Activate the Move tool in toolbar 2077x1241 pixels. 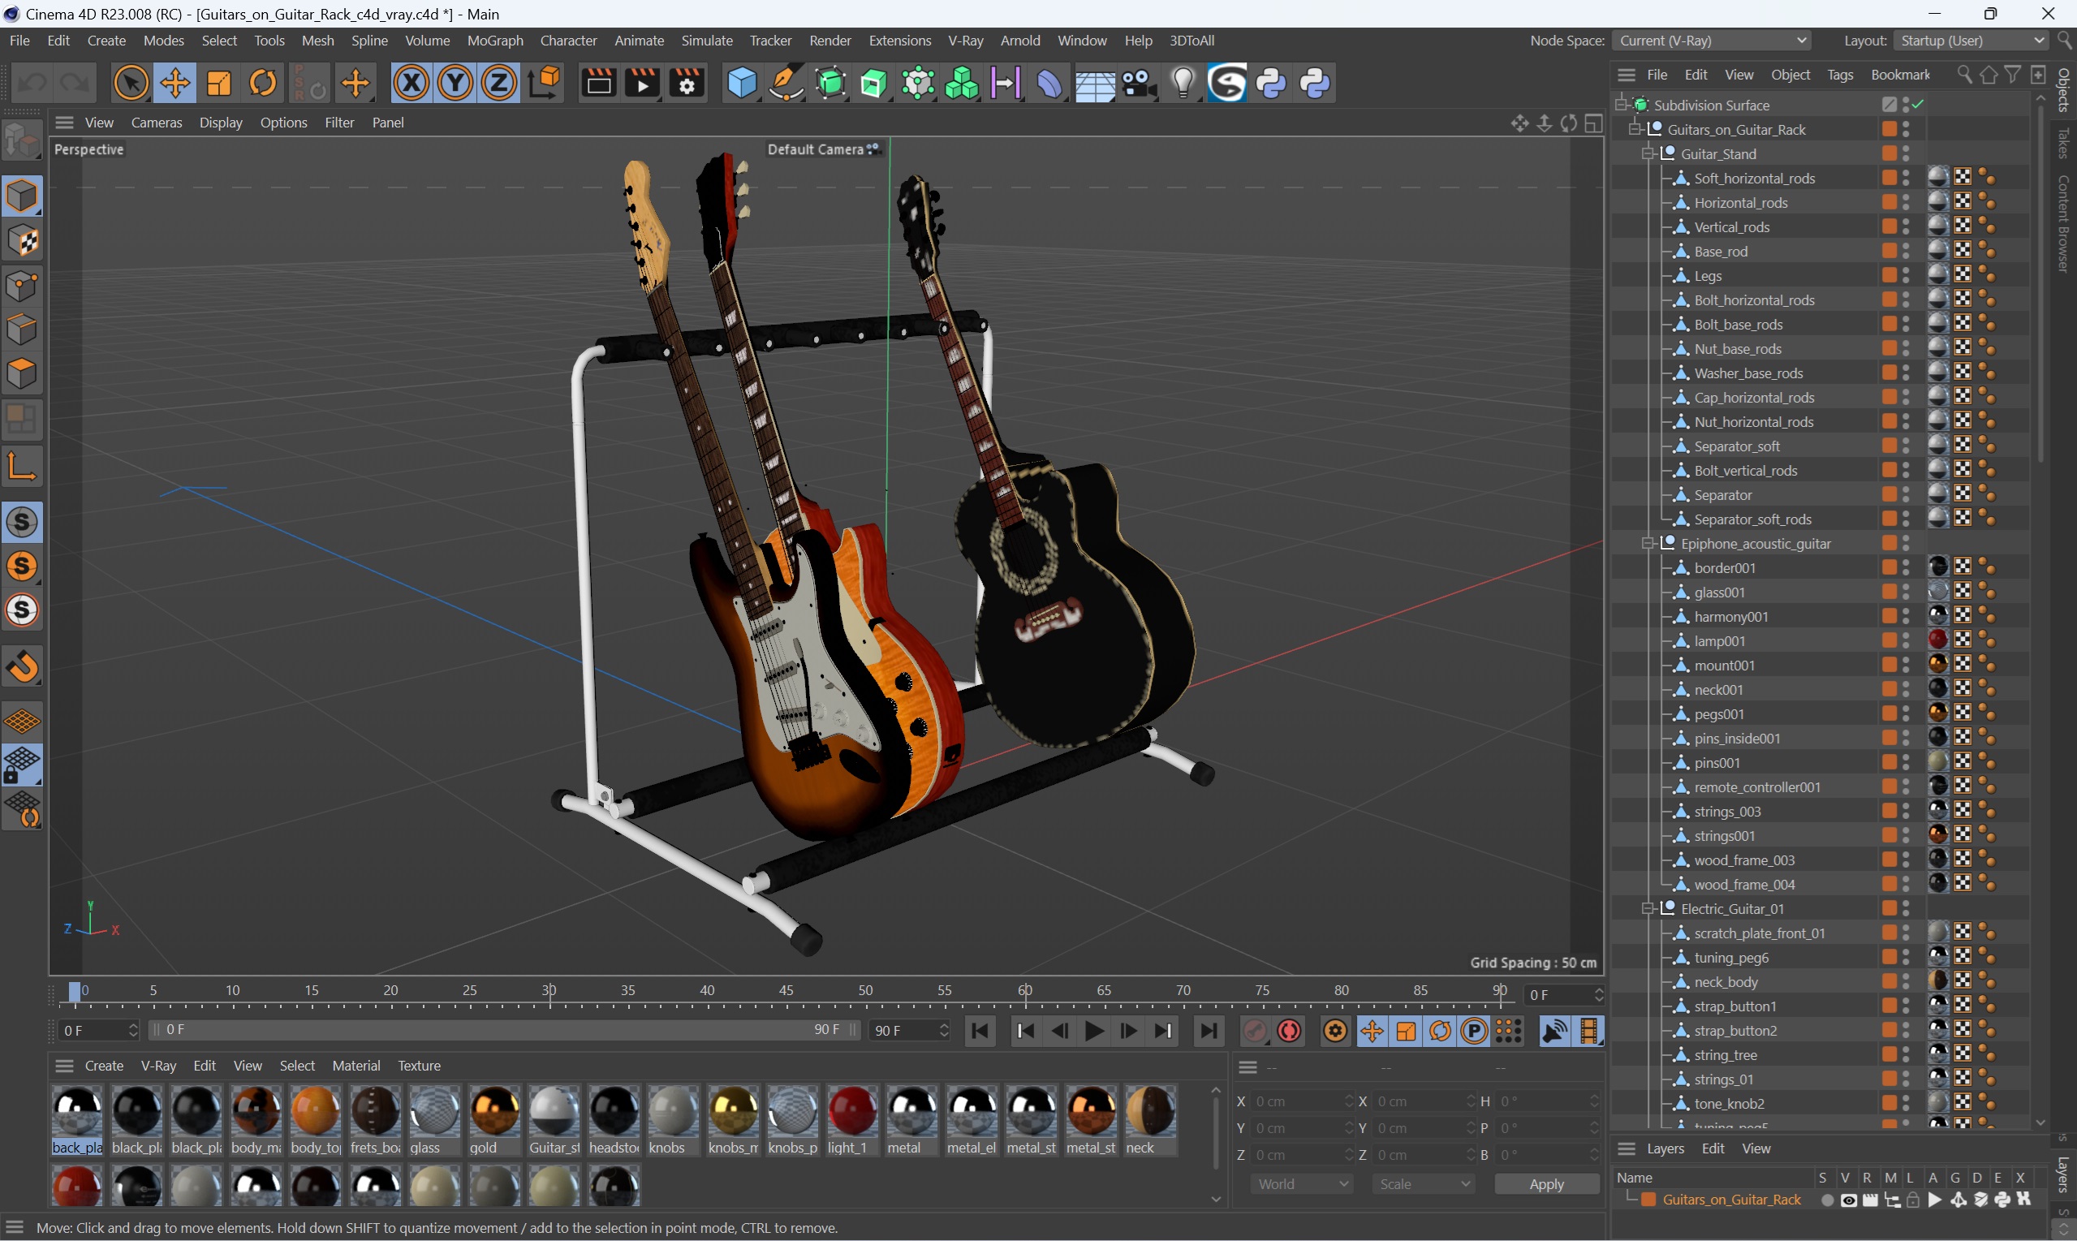[x=175, y=84]
